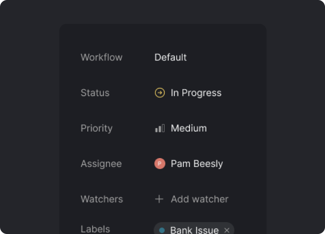The width and height of the screenshot is (325, 234).
Task: Click the Bank Issue label color dot
Action: point(162,230)
